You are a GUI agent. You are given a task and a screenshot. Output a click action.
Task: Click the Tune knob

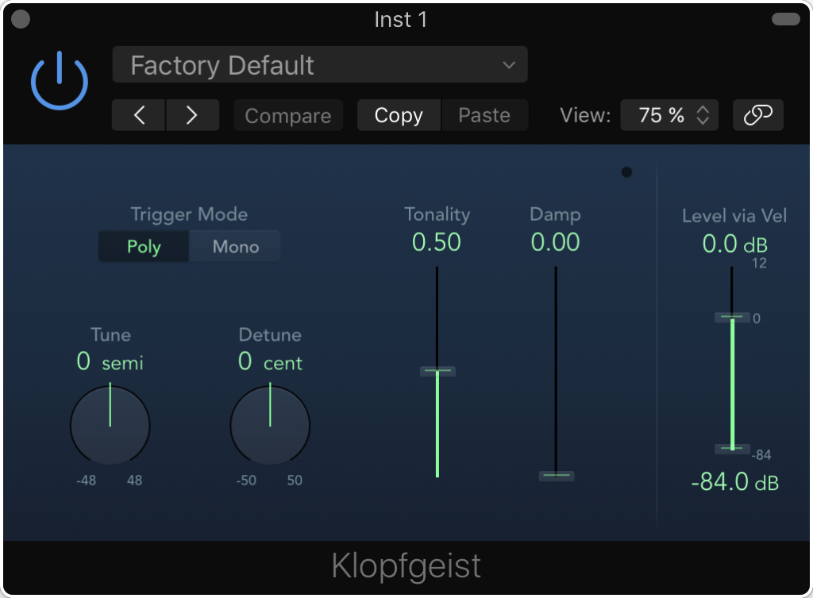pos(110,426)
